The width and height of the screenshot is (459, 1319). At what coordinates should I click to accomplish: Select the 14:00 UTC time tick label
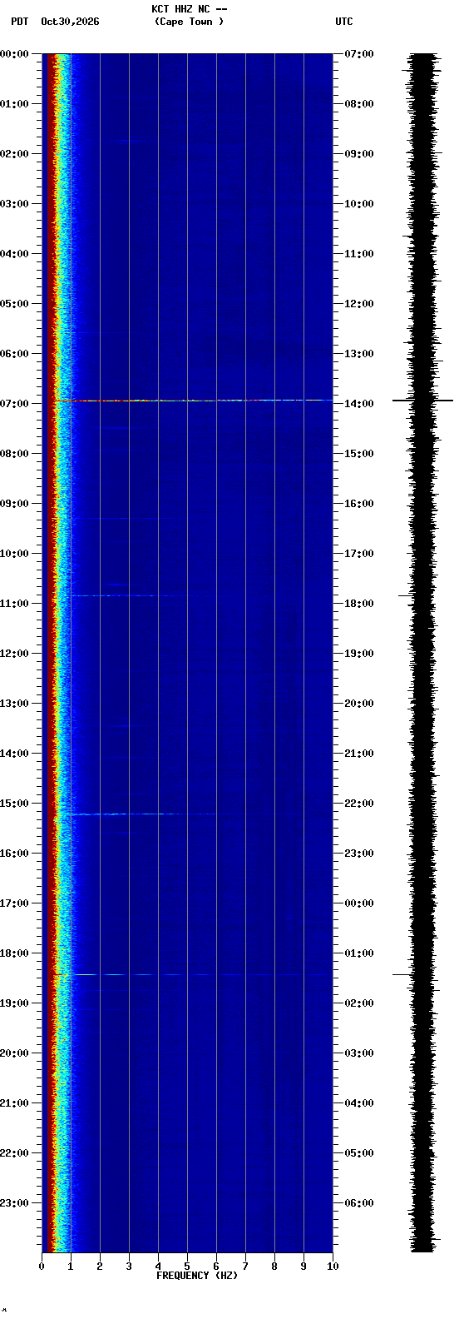359,404
